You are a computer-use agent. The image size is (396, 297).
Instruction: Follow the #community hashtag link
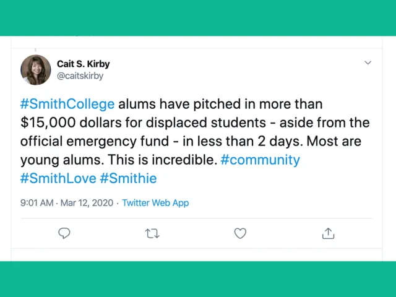click(260, 160)
